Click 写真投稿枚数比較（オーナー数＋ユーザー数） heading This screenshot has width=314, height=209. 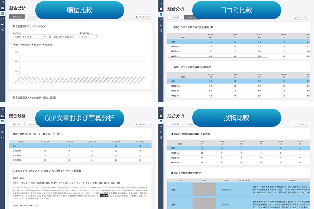[x=37, y=134]
